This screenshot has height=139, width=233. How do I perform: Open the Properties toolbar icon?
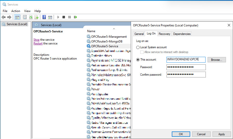[x=25, y=17]
